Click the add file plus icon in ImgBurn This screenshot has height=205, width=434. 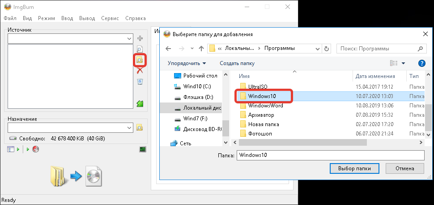(x=140, y=38)
